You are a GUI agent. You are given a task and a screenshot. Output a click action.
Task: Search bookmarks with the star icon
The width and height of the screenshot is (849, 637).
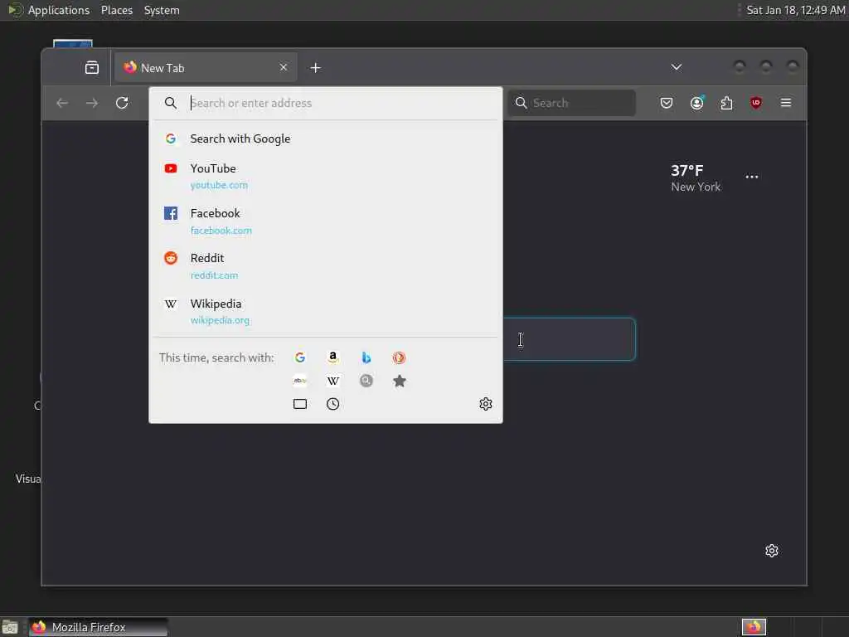click(x=399, y=381)
